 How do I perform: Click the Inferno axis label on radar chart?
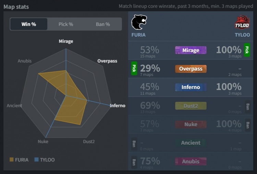point(118,106)
